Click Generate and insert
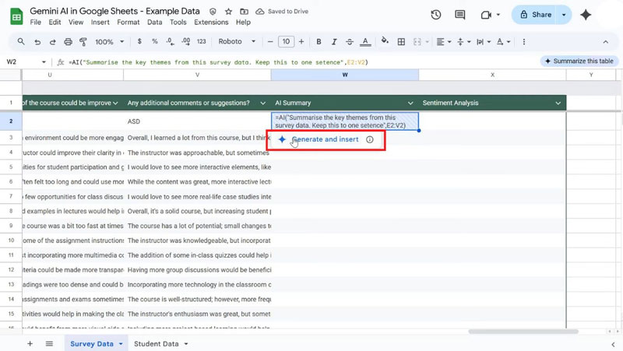 point(325,139)
